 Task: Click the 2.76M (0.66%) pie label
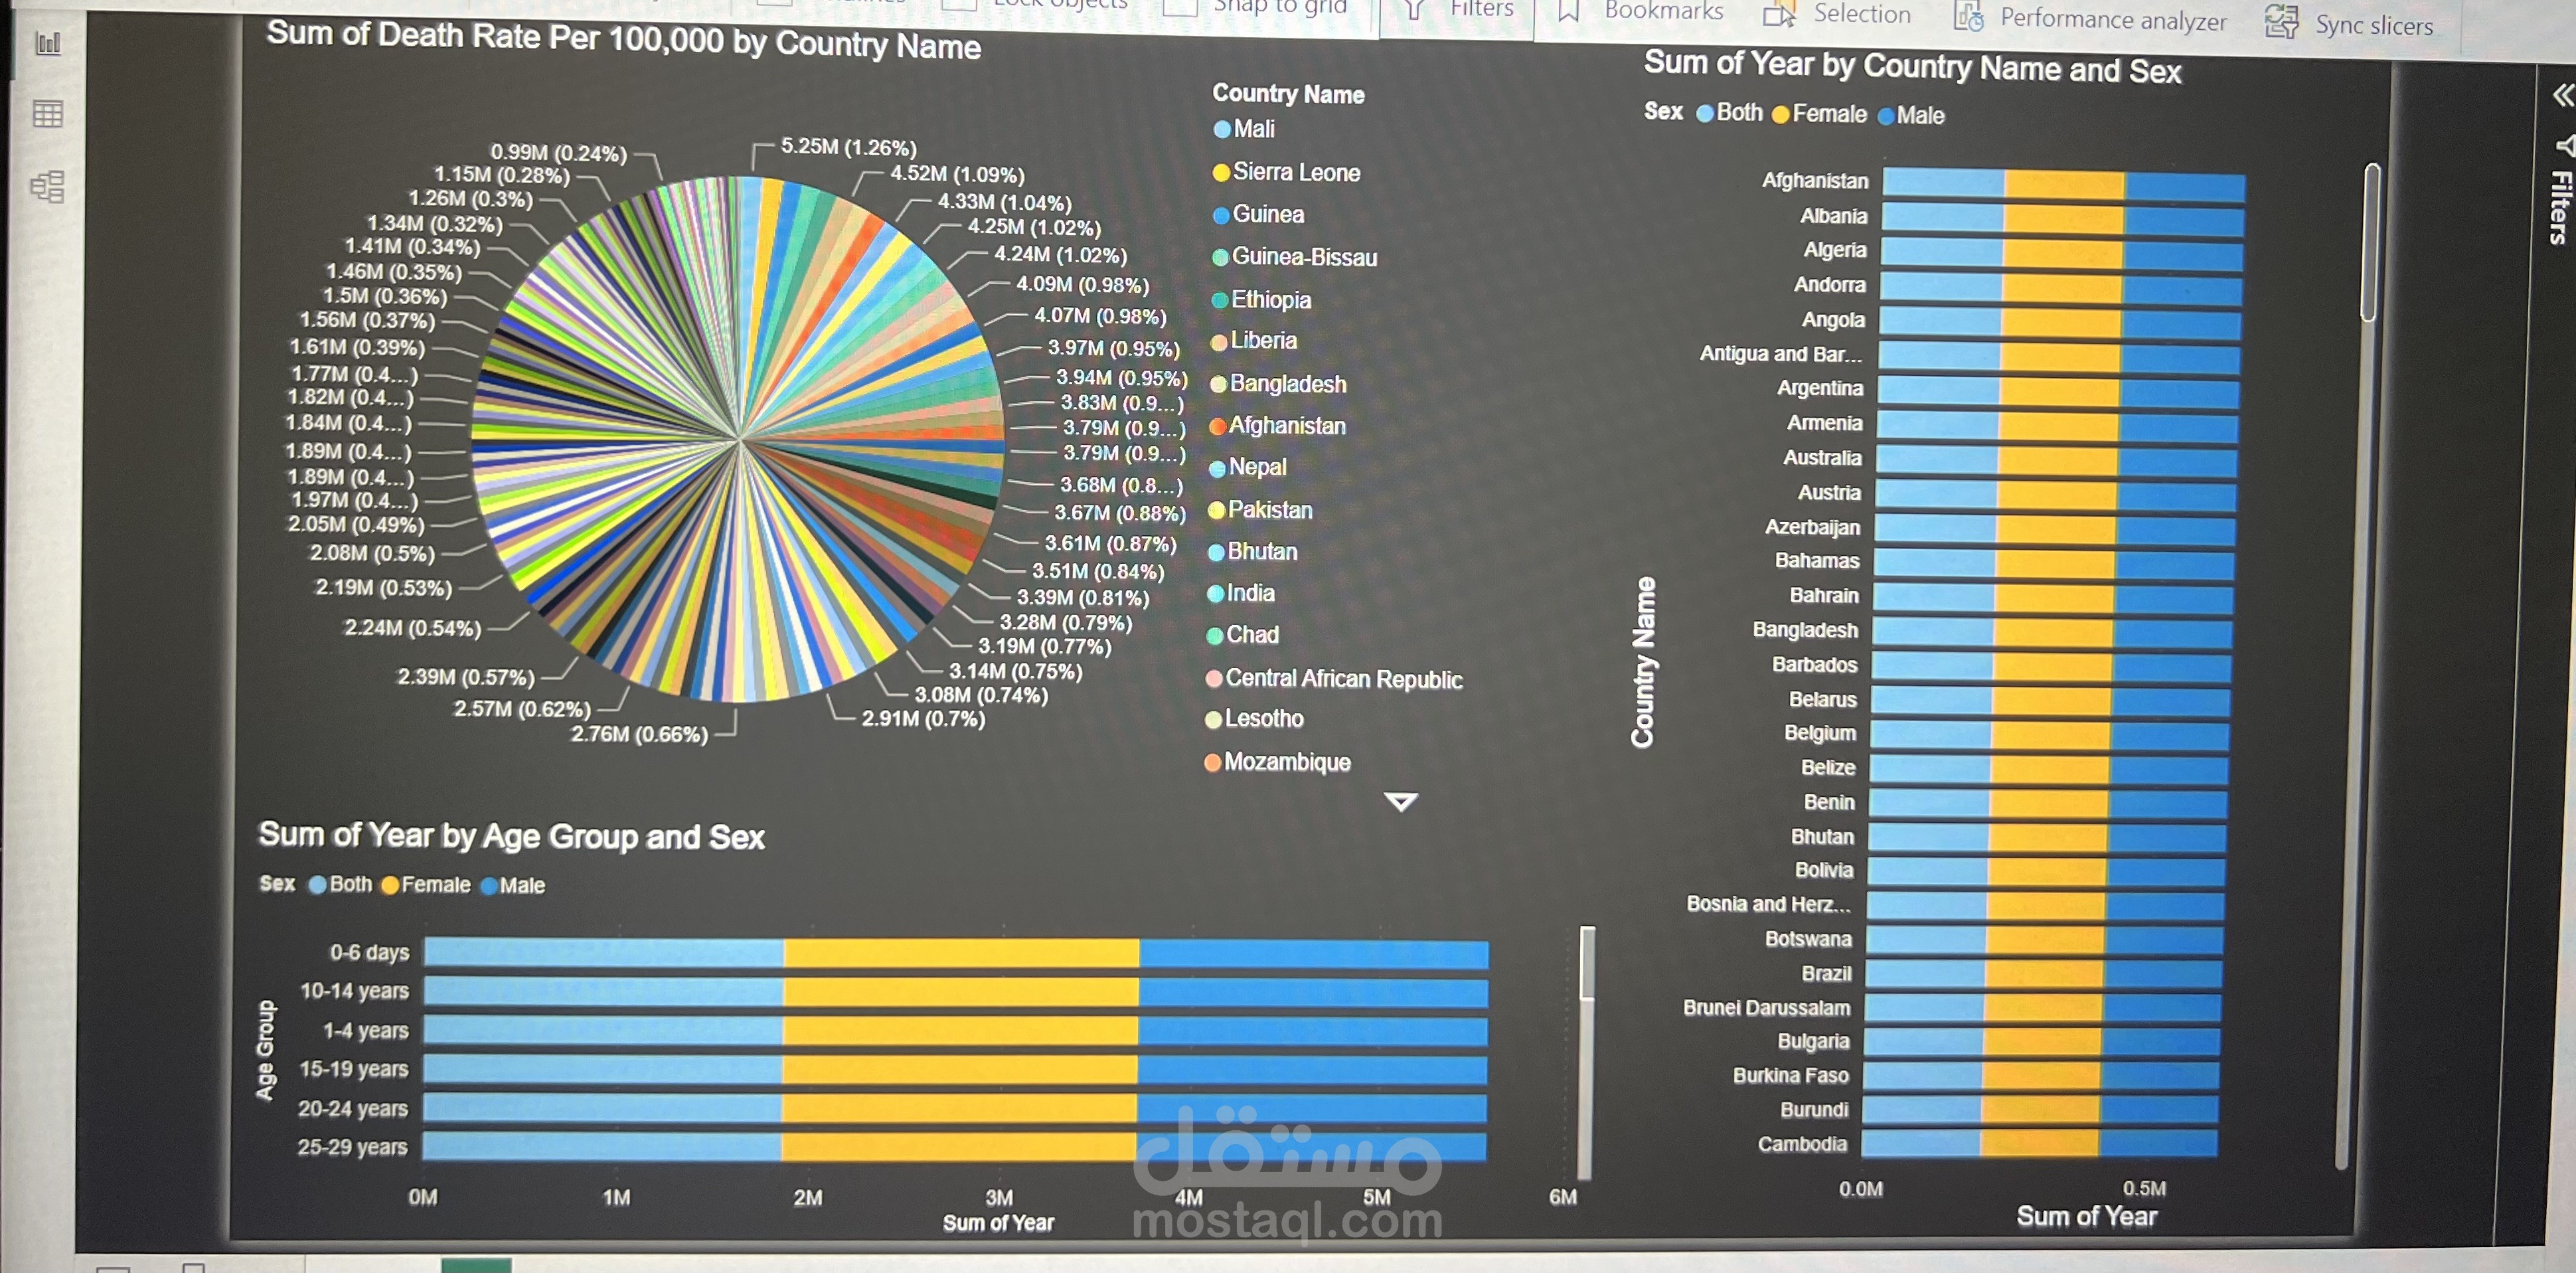pos(639,734)
